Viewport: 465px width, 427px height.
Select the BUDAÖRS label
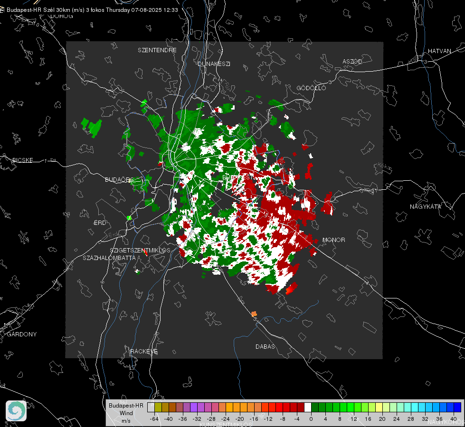point(120,179)
